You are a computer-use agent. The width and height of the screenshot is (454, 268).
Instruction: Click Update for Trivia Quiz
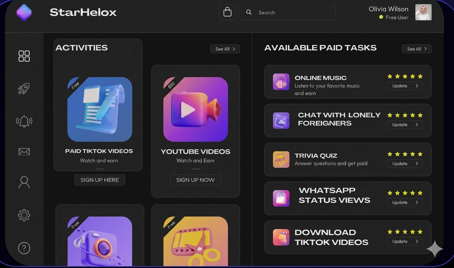405,163
